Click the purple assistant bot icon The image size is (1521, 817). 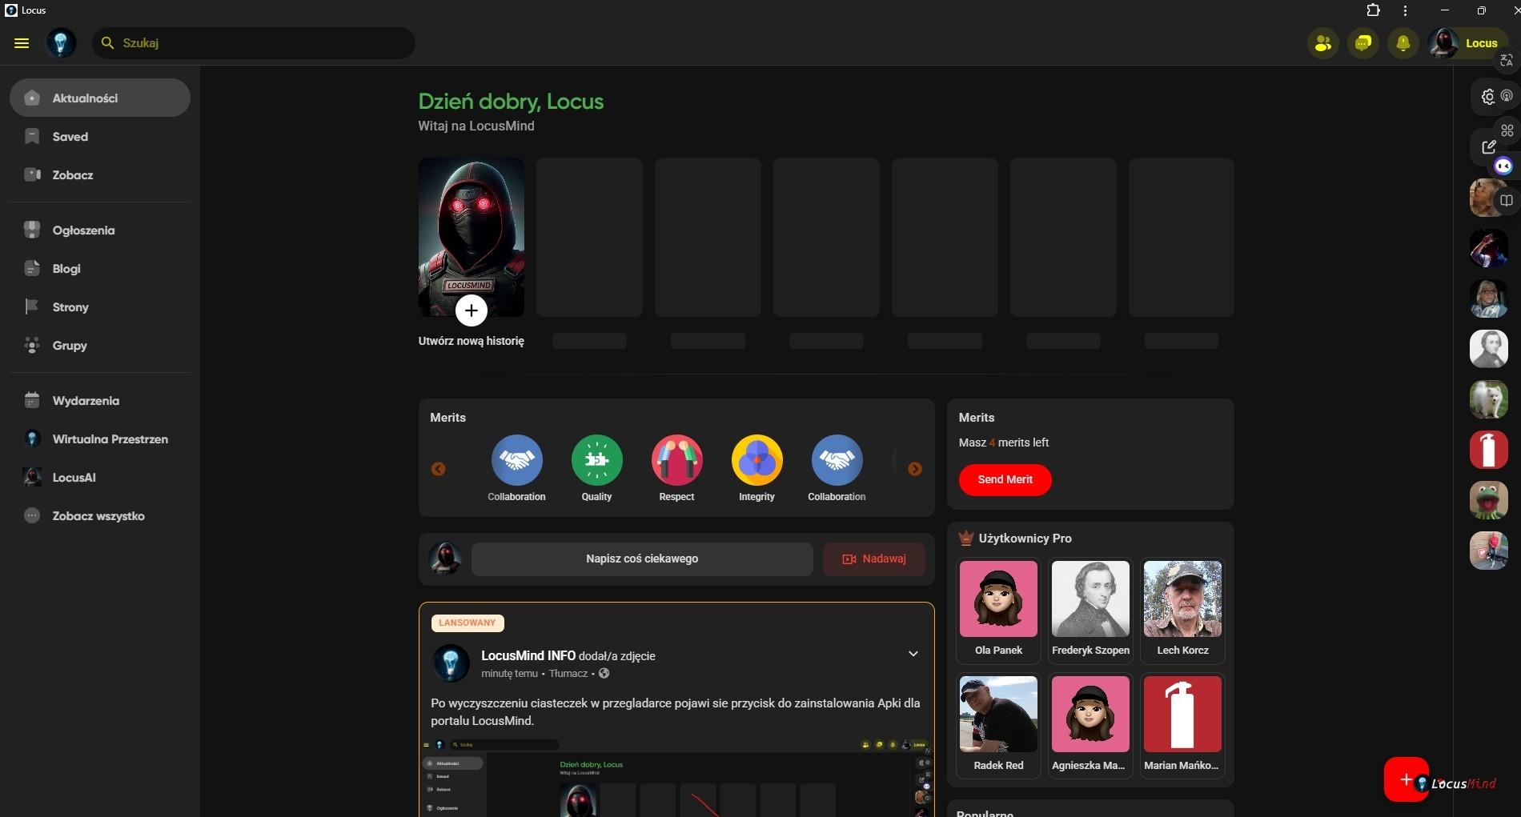1503,166
